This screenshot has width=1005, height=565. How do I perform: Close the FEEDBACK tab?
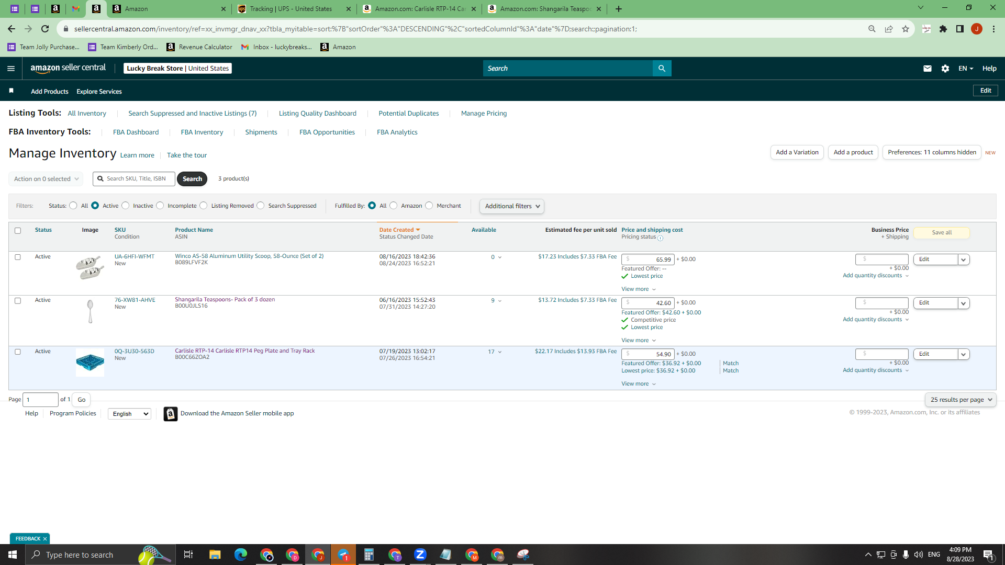pos(45,539)
